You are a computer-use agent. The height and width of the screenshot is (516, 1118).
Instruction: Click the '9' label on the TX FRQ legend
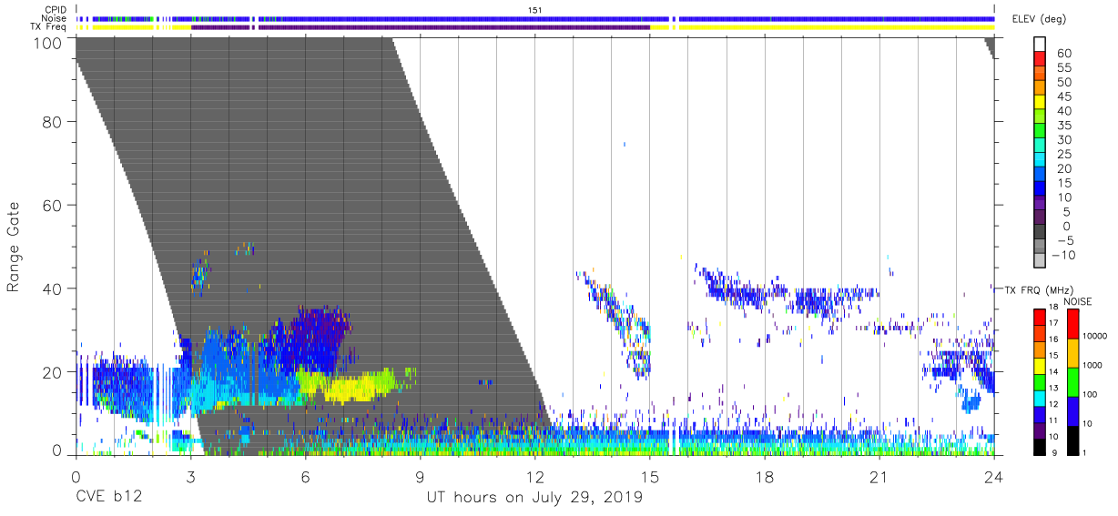pyautogui.click(x=1054, y=452)
